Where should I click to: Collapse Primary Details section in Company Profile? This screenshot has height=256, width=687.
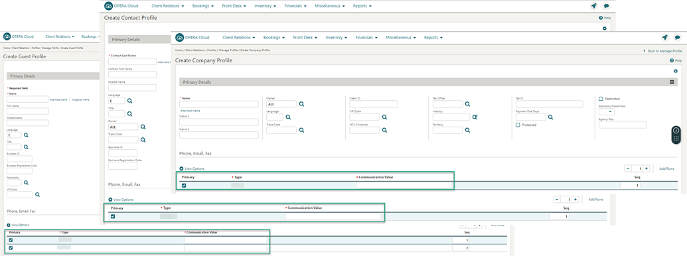672,82
